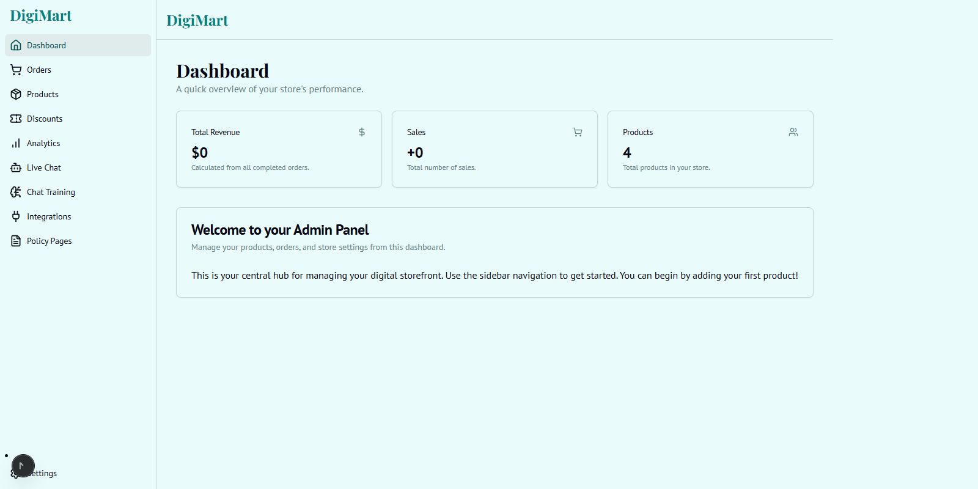Click the Orders shopping cart icon

[x=16, y=70]
